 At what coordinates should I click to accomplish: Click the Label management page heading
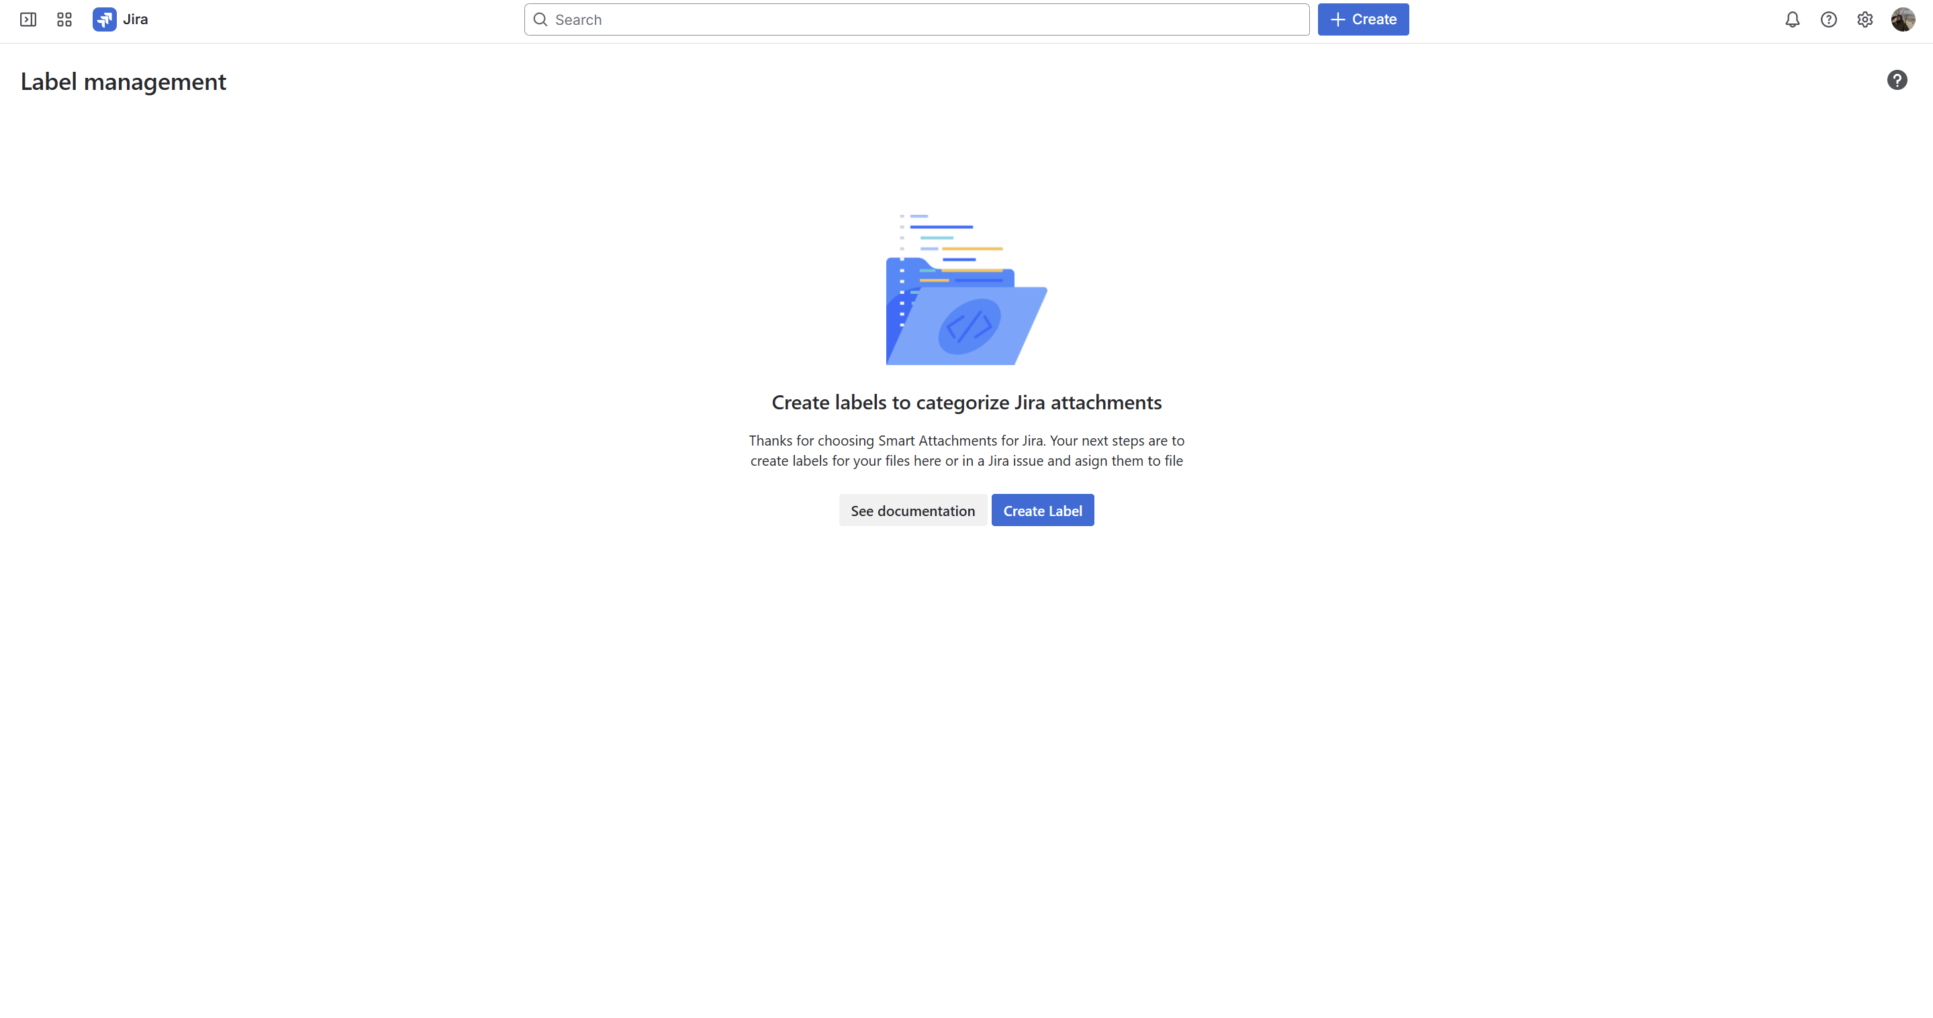click(123, 81)
